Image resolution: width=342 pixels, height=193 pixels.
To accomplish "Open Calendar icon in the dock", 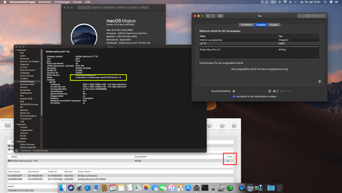I will (x=113, y=188).
